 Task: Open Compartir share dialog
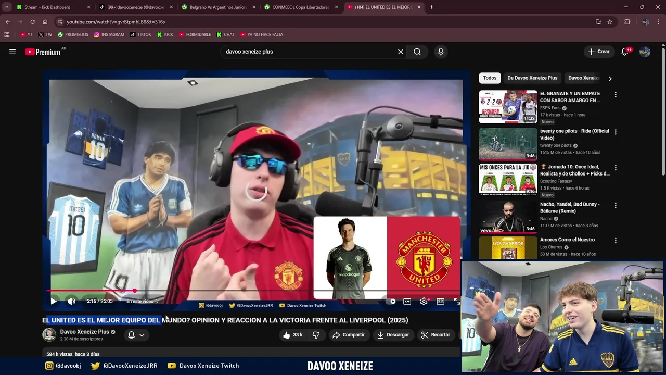(x=349, y=335)
